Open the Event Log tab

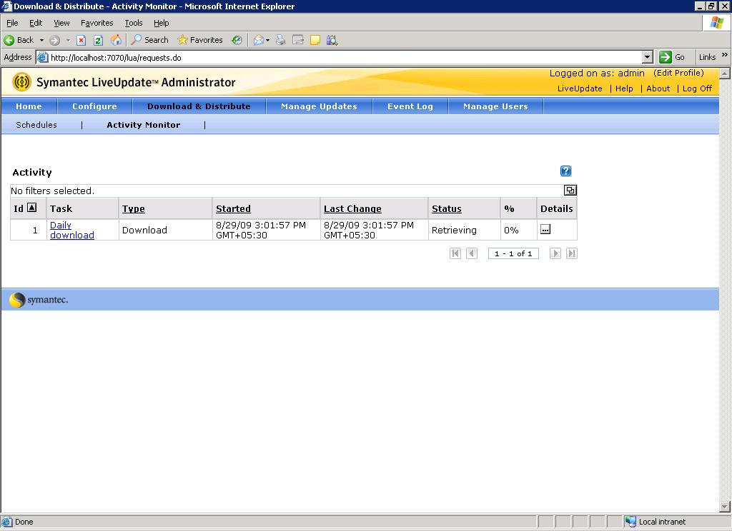[x=410, y=106]
